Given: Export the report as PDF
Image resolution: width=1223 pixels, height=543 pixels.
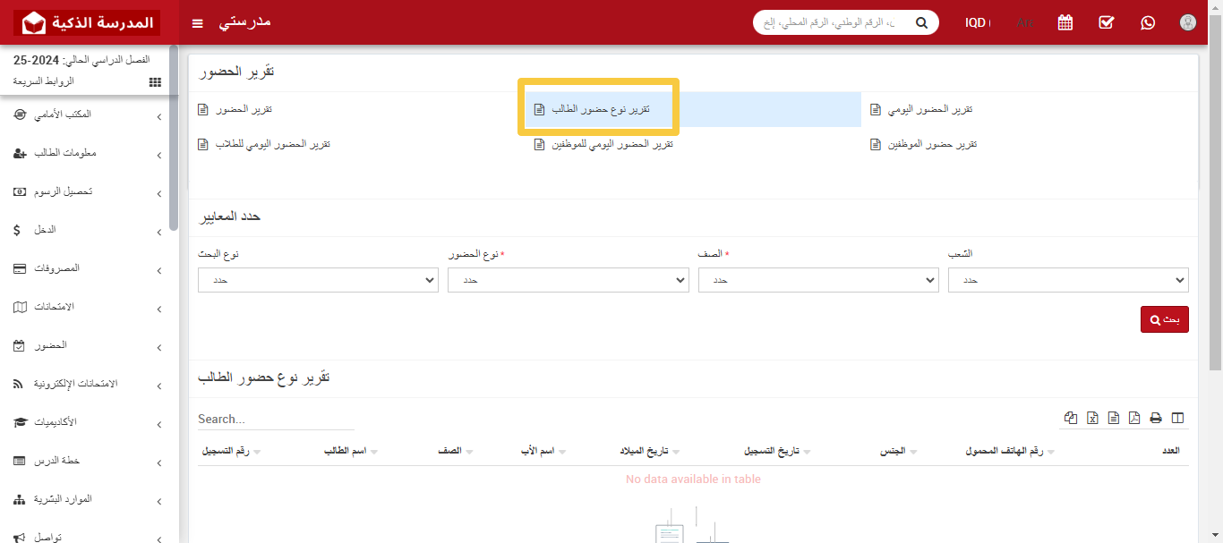Looking at the screenshot, I should [1134, 417].
